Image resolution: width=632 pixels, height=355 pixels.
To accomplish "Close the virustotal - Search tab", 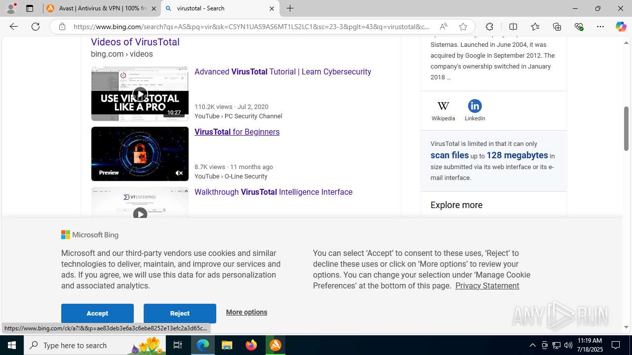I will (272, 8).
